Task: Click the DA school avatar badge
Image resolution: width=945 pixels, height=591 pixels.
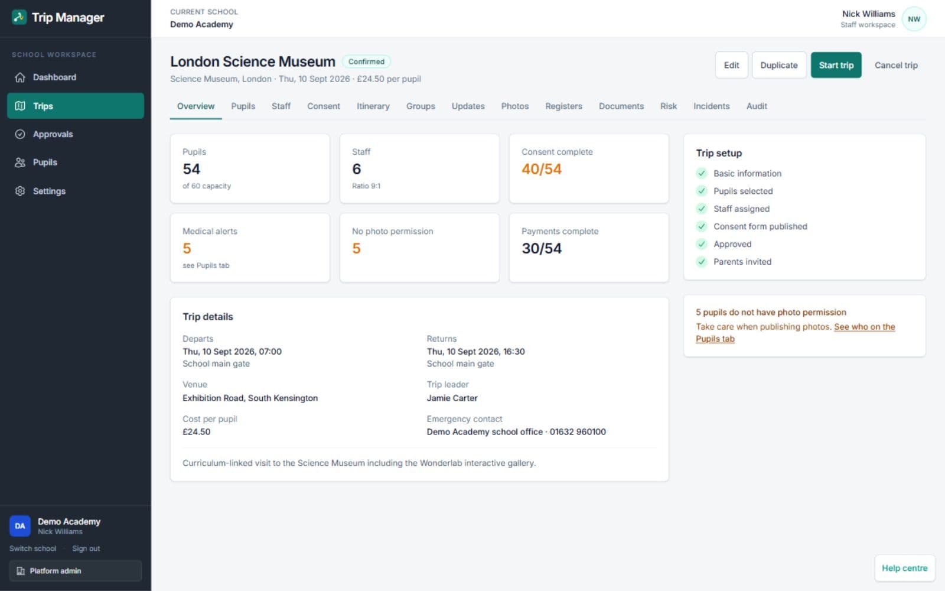Action: click(x=20, y=526)
